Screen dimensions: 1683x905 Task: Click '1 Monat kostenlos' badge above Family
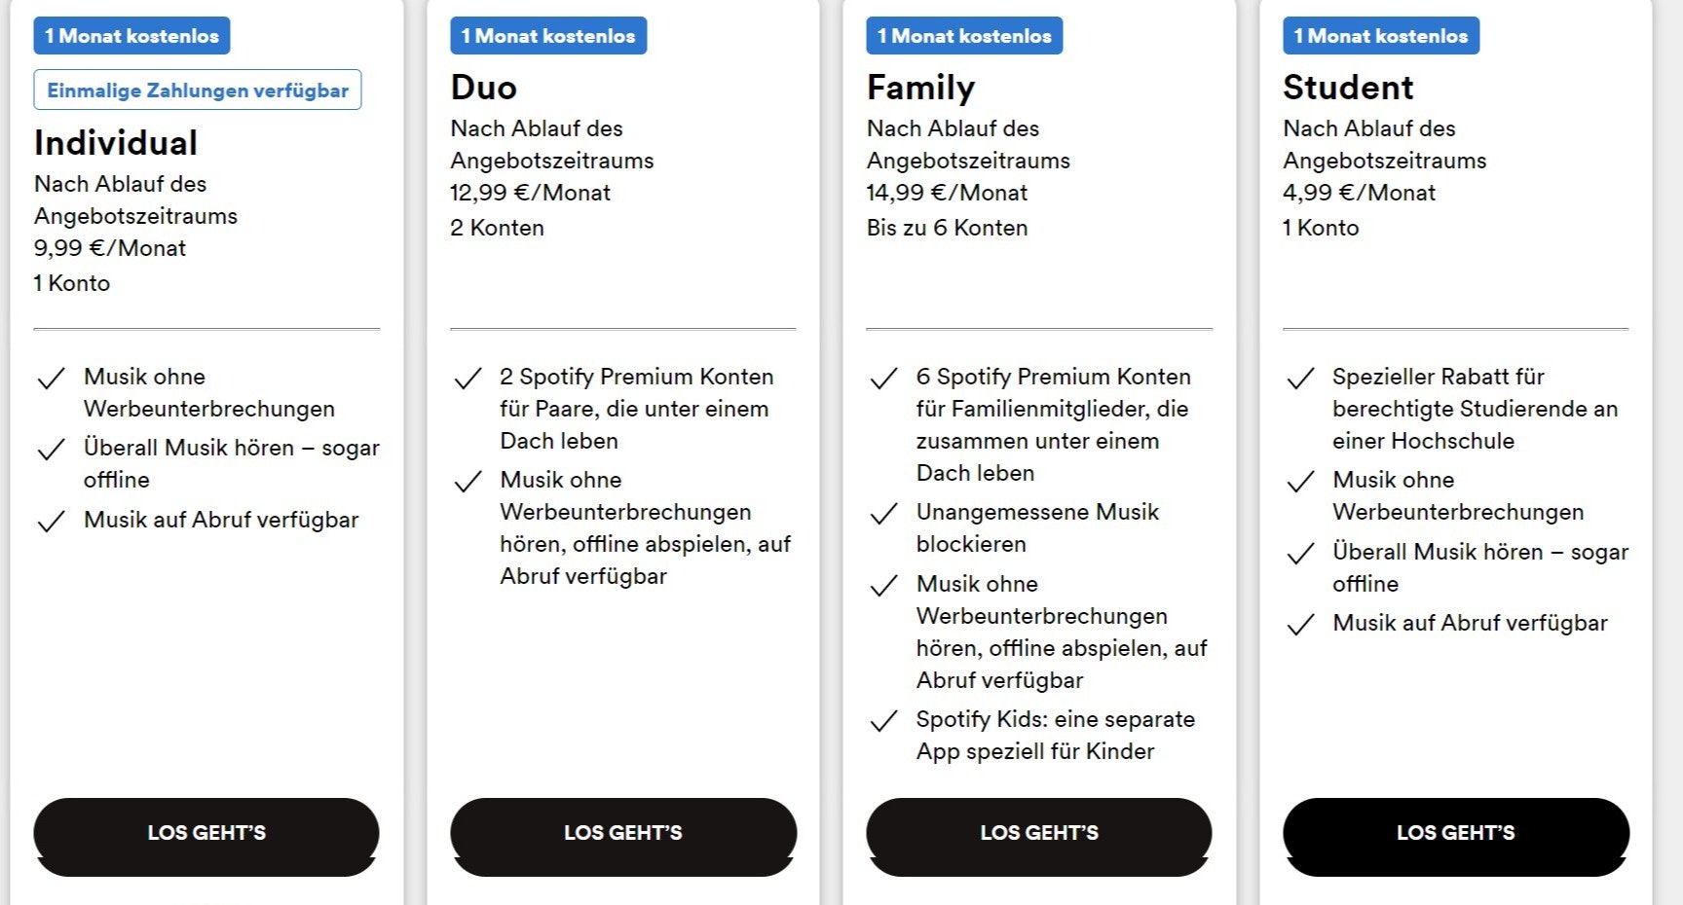coord(964,36)
